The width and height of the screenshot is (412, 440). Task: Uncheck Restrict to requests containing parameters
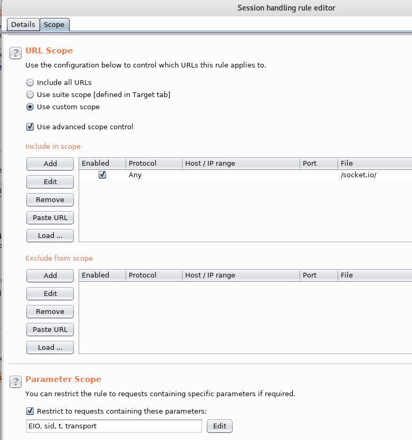[x=30, y=411]
